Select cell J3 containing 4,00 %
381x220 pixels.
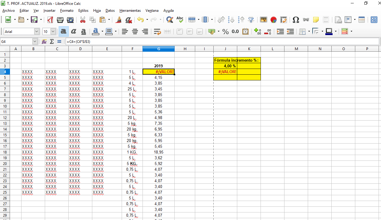[225, 66]
